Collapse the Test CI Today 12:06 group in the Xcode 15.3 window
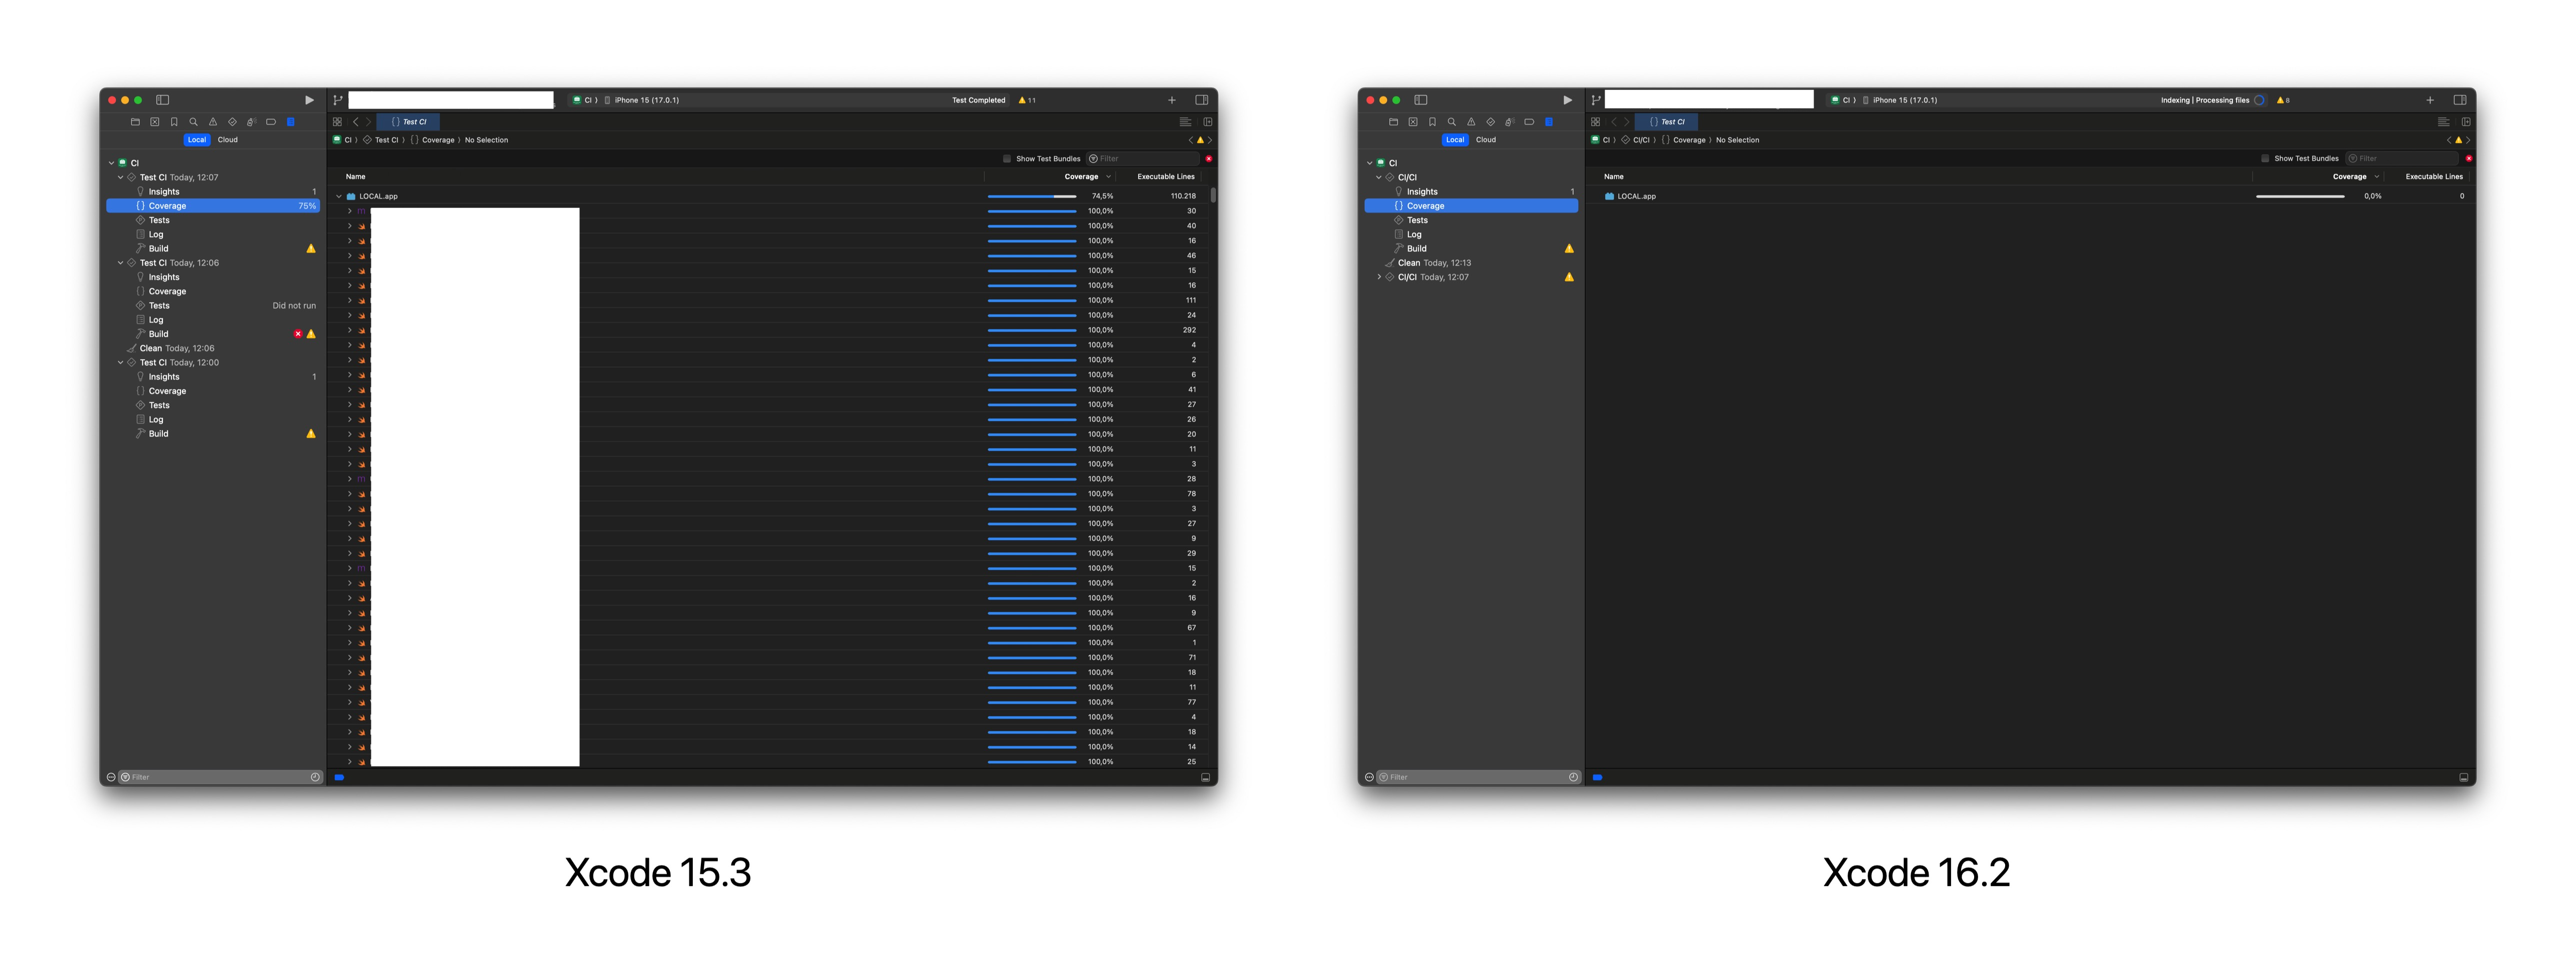 coord(121,263)
